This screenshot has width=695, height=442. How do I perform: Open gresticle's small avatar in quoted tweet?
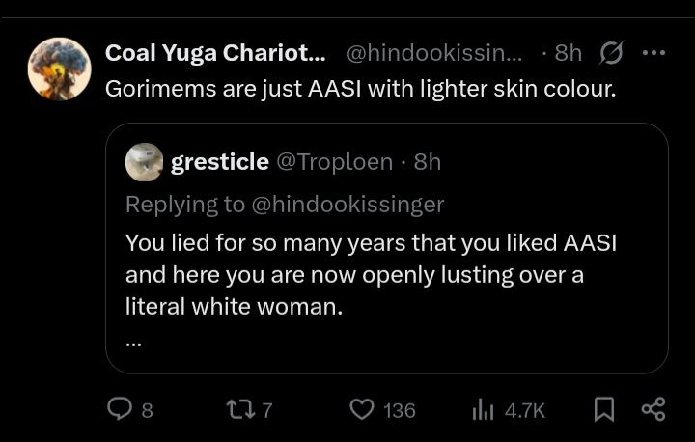click(144, 161)
